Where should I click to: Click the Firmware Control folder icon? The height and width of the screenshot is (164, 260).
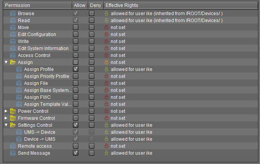click(12, 118)
